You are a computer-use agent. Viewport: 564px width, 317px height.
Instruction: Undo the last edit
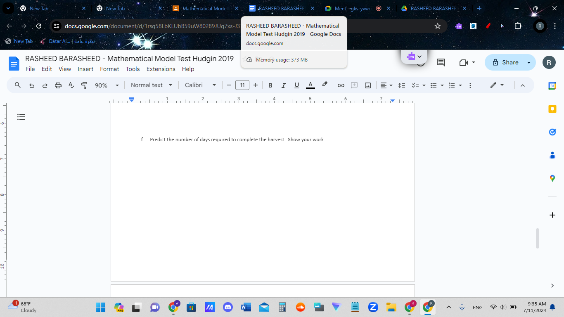[x=32, y=85]
